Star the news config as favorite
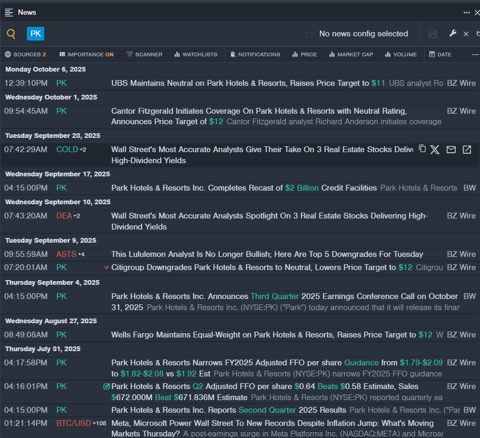The image size is (480, 438). pyautogui.click(x=309, y=34)
